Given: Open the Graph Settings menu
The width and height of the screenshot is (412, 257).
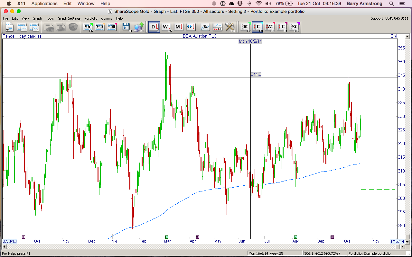Looking at the screenshot, I should (x=69, y=18).
